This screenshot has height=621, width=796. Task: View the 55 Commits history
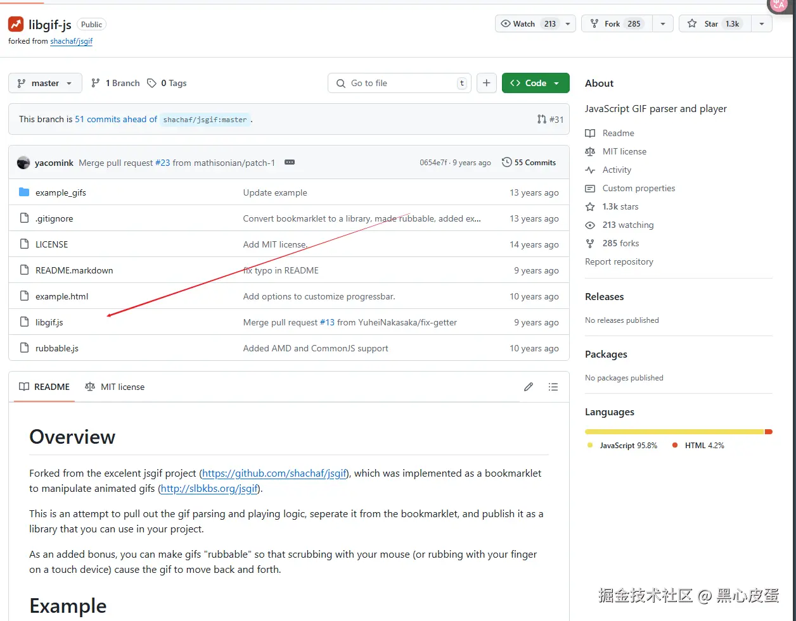tap(529, 163)
